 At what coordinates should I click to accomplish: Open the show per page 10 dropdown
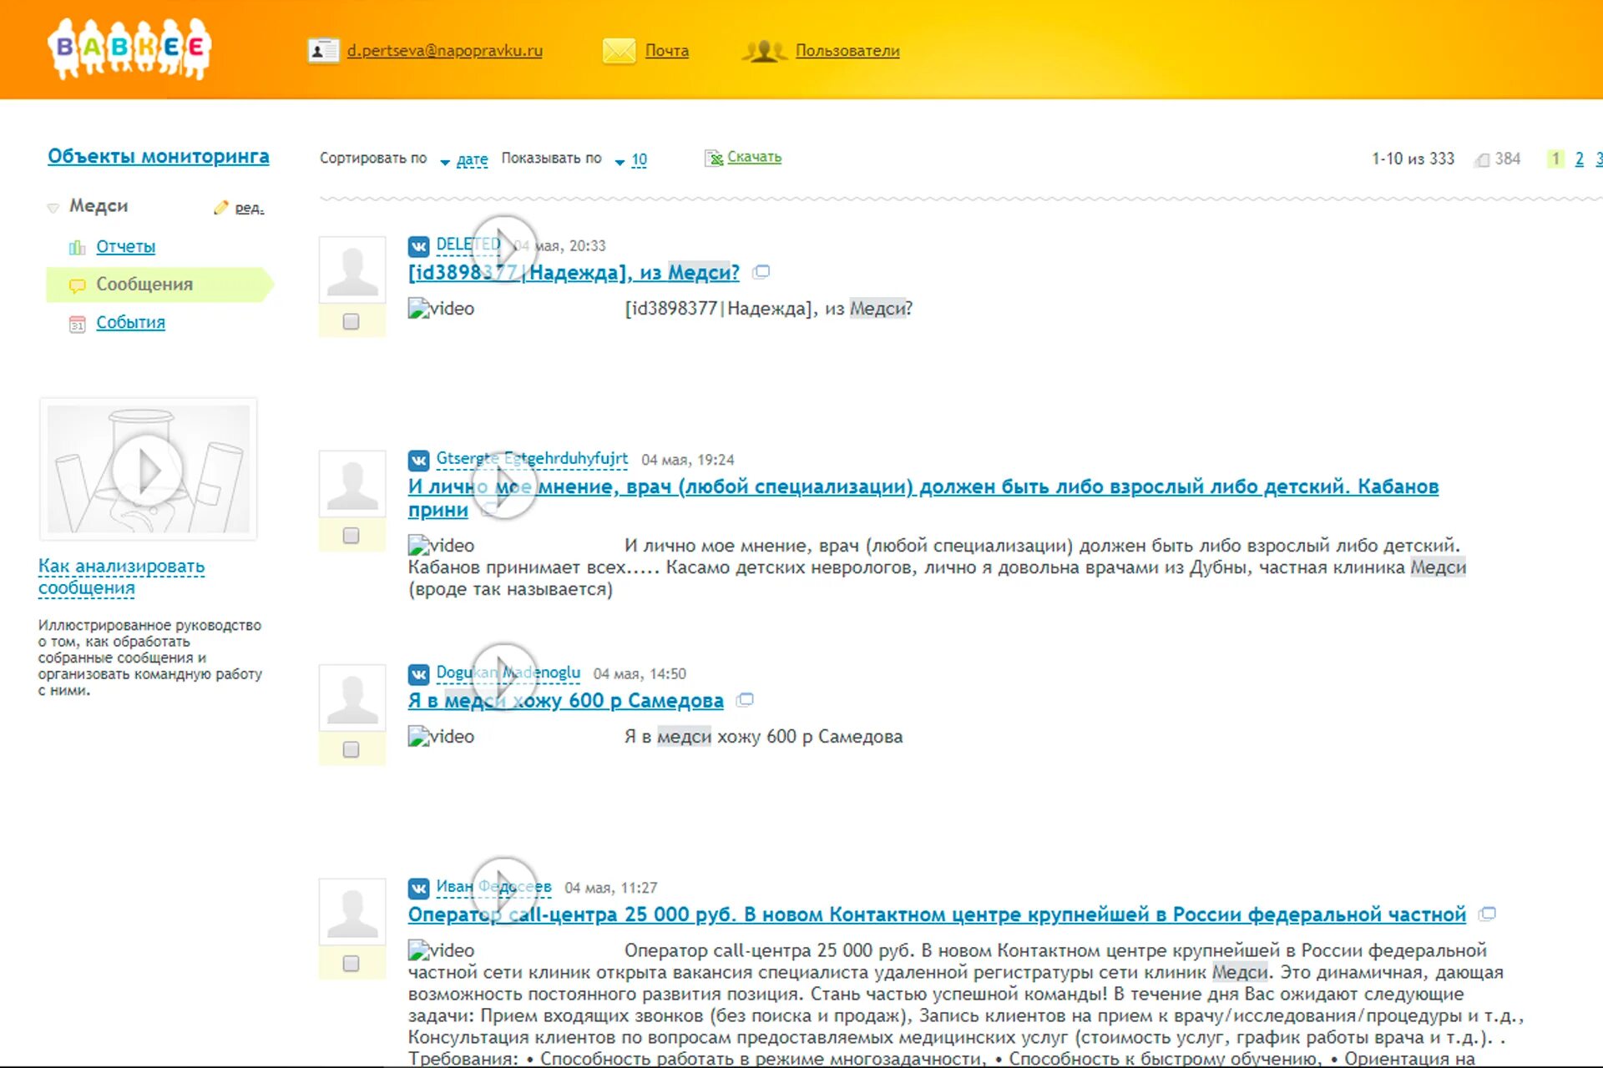click(x=639, y=159)
